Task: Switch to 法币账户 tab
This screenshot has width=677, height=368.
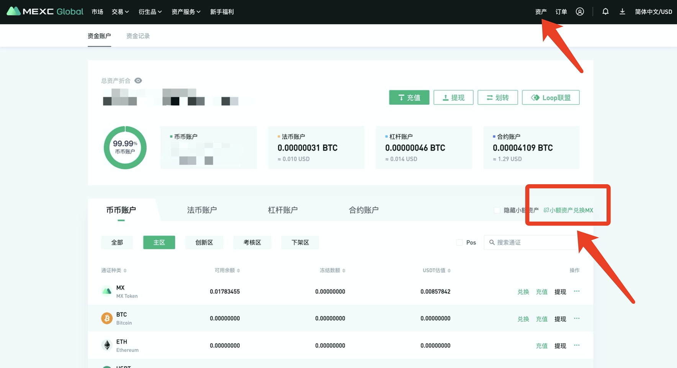Action: click(202, 210)
